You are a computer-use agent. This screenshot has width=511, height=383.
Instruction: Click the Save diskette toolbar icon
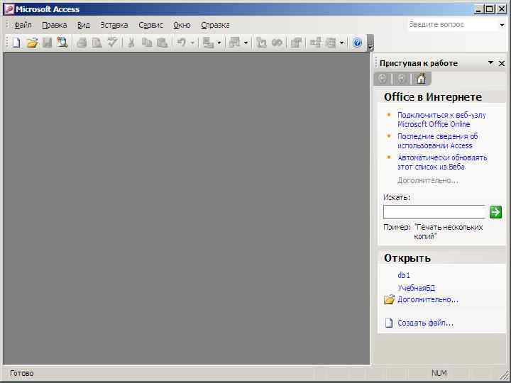coord(48,43)
